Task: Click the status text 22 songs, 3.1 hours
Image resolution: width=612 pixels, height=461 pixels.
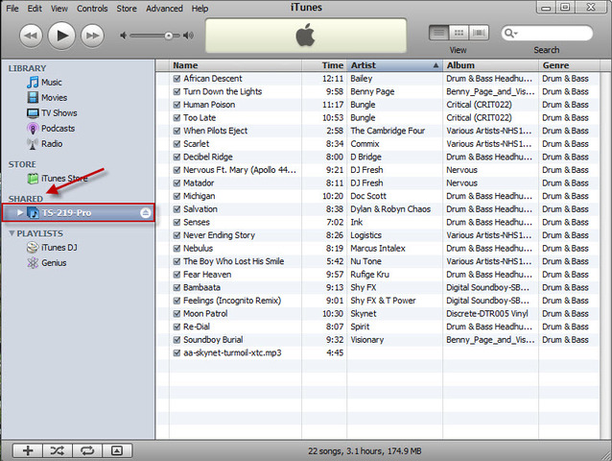Action: (x=365, y=450)
